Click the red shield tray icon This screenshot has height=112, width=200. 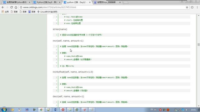(160, 110)
